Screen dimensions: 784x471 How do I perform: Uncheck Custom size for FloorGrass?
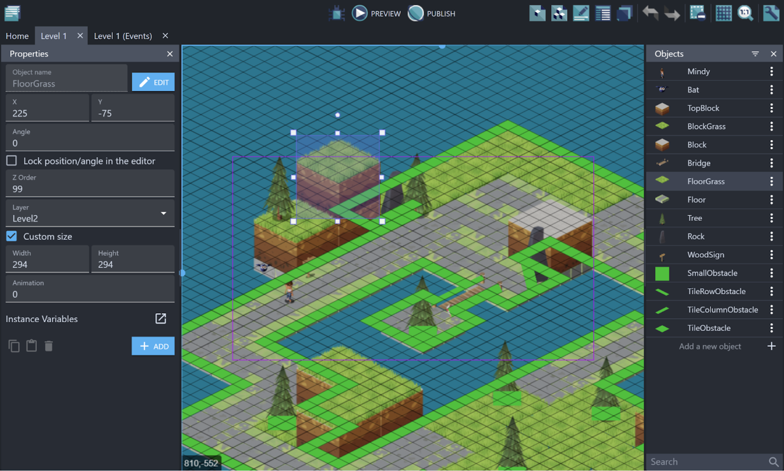coord(11,236)
